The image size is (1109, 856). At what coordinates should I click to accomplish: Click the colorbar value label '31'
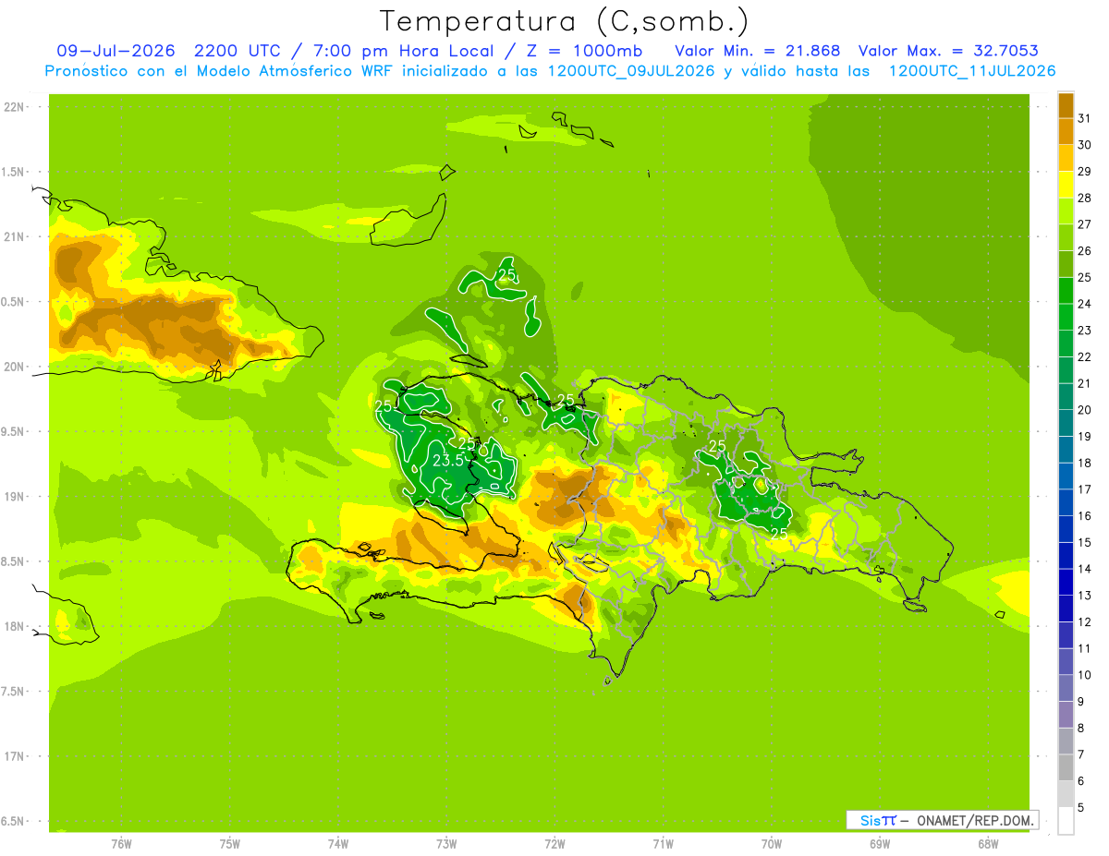[1085, 118]
